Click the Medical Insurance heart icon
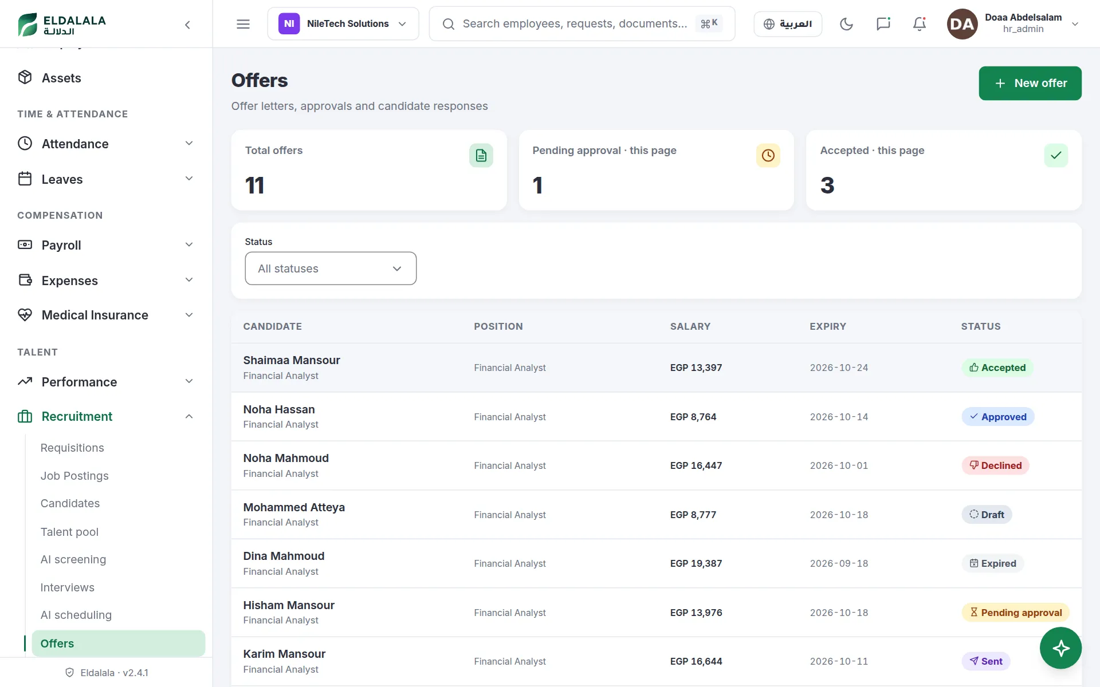The height and width of the screenshot is (687, 1100). point(25,314)
